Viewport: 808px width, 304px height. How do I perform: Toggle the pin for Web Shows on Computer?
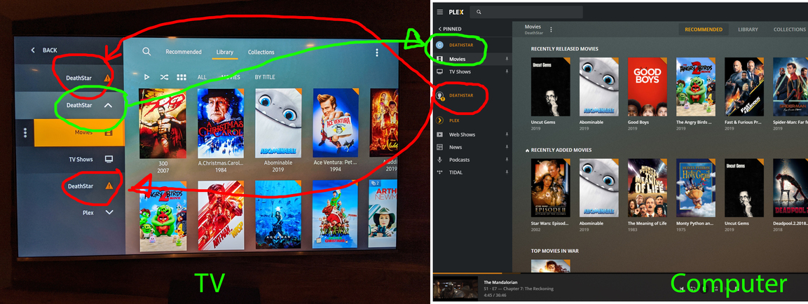coord(507,134)
